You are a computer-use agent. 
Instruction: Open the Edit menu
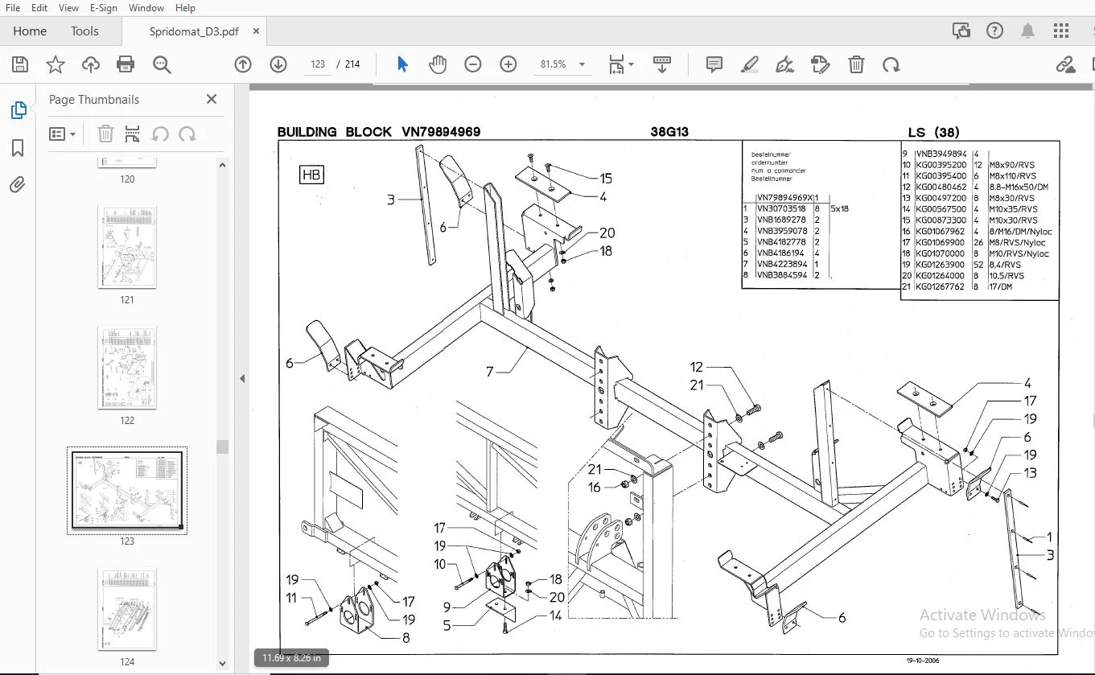click(39, 8)
